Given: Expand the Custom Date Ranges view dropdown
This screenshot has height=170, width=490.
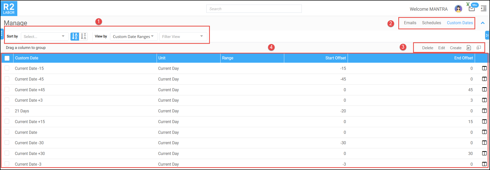Looking at the screenshot, I should (133, 36).
